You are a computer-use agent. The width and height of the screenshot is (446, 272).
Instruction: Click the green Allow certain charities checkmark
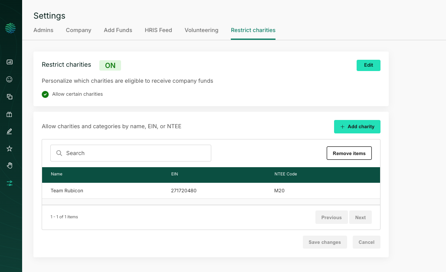pos(45,94)
